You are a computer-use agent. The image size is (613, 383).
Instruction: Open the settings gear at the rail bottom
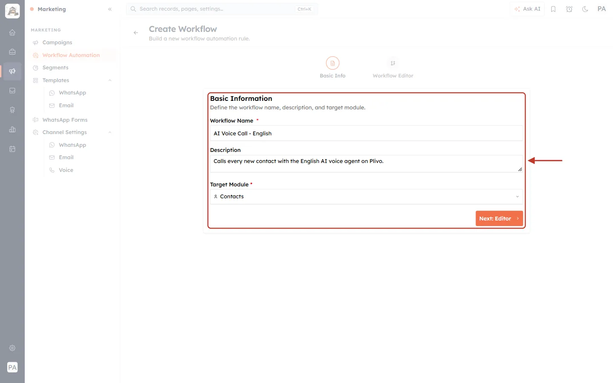coord(12,348)
